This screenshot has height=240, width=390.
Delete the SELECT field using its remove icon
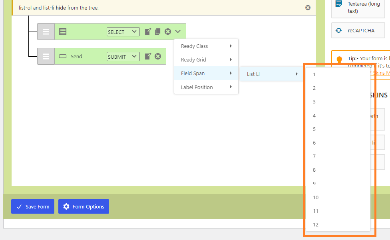click(x=168, y=32)
